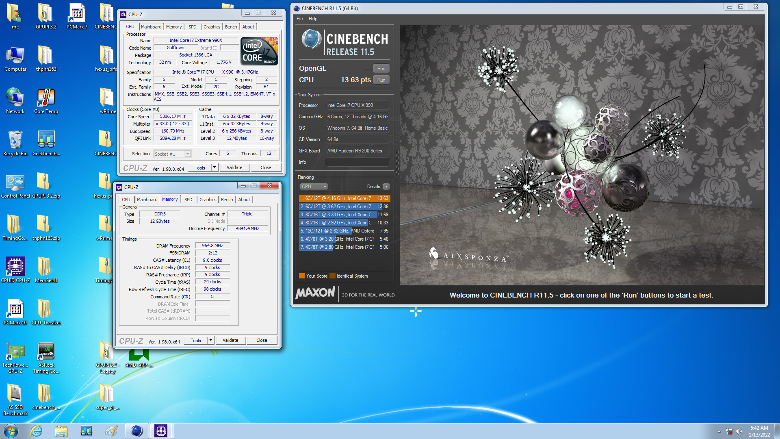Switch to CPU-Z taskbar icon
780x439 pixels.
pyautogui.click(x=161, y=431)
